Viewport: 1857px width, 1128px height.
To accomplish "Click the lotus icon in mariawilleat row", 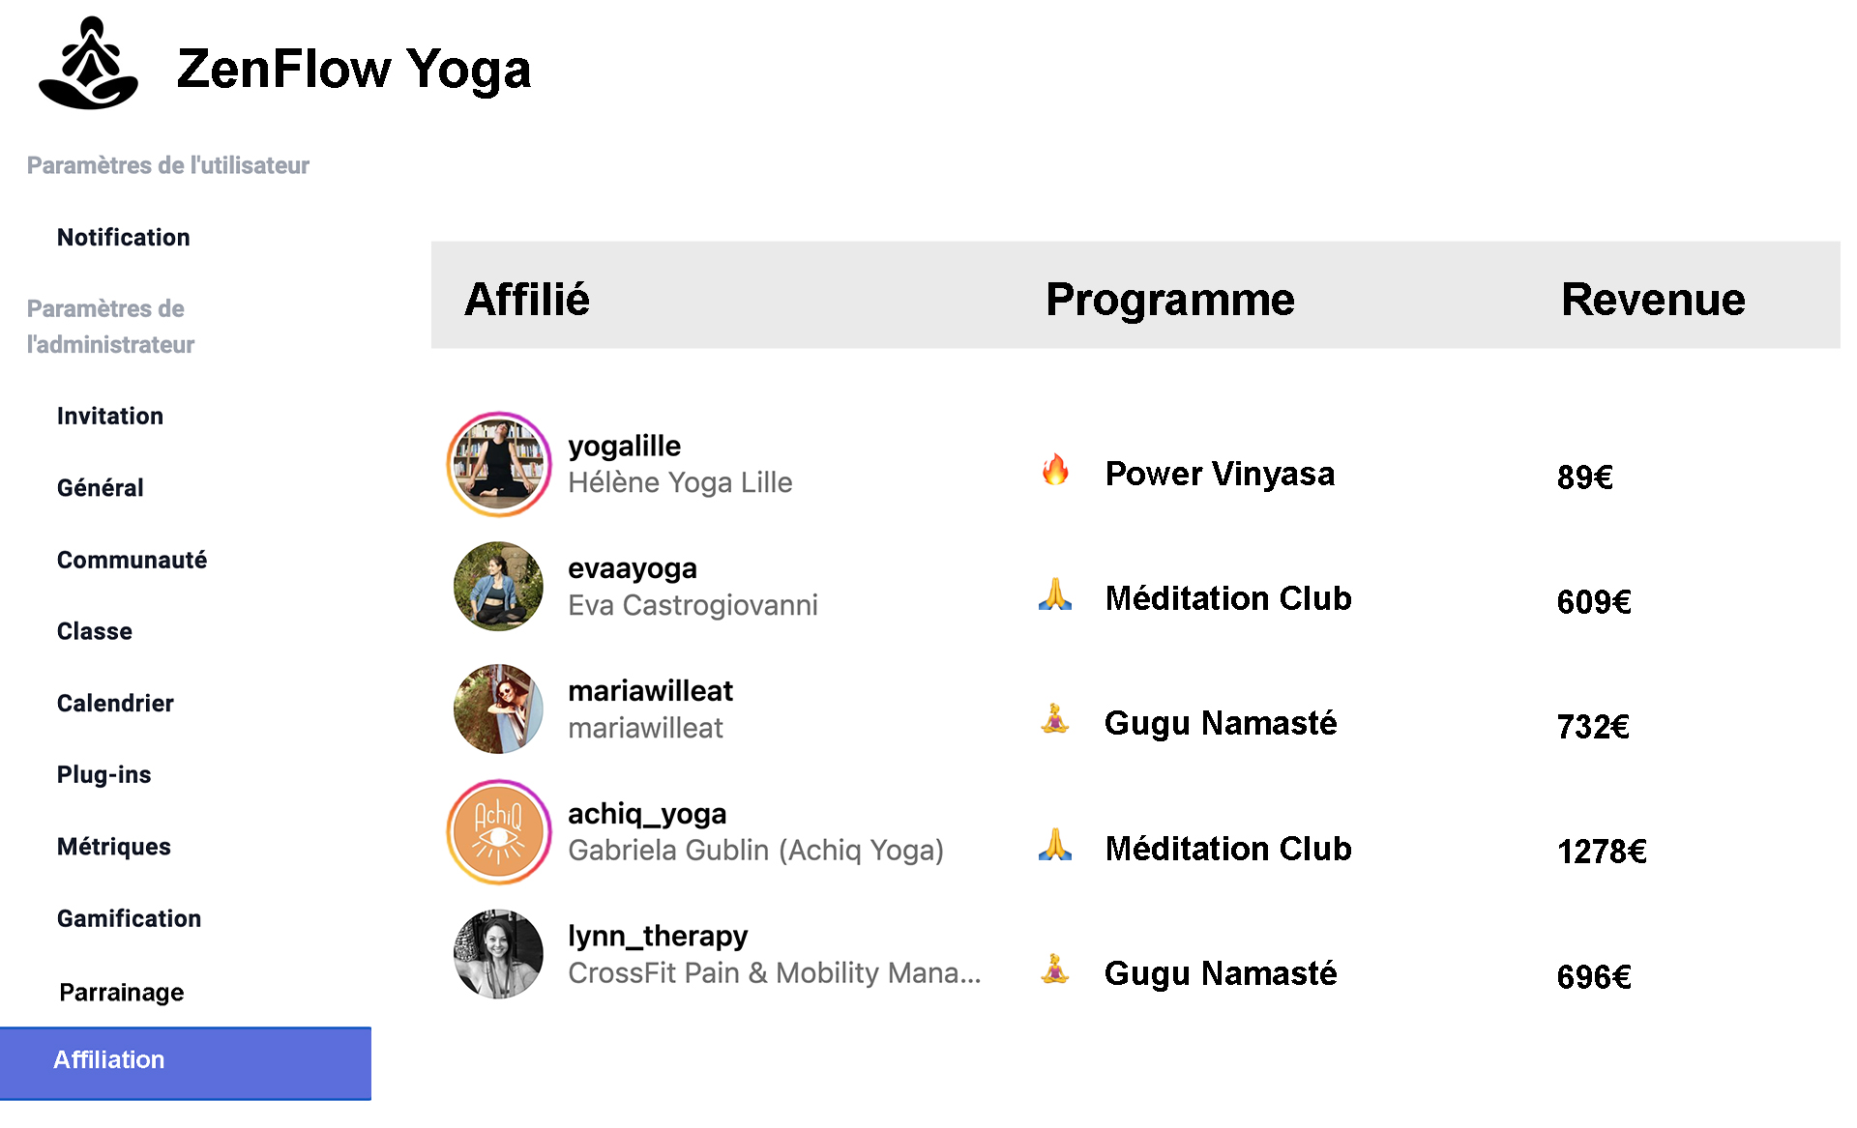I will (1055, 719).
